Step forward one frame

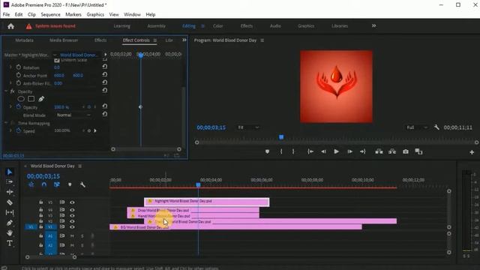[x=349, y=151]
